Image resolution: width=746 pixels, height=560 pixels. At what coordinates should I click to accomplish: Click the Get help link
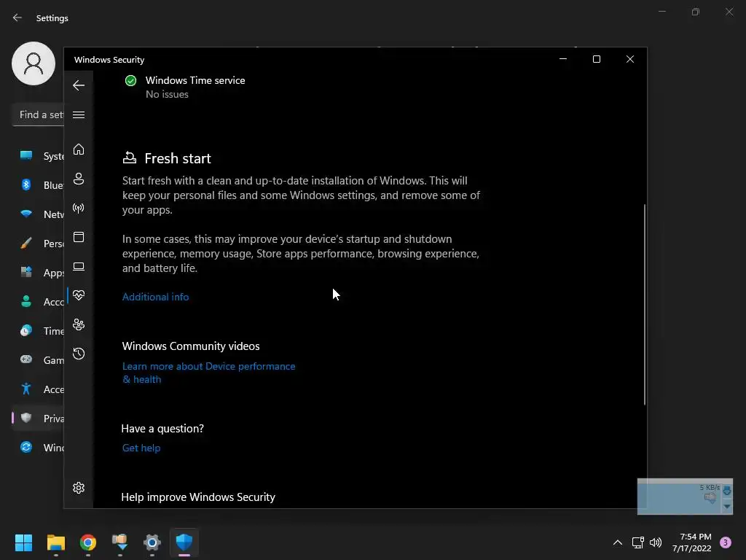(x=141, y=448)
